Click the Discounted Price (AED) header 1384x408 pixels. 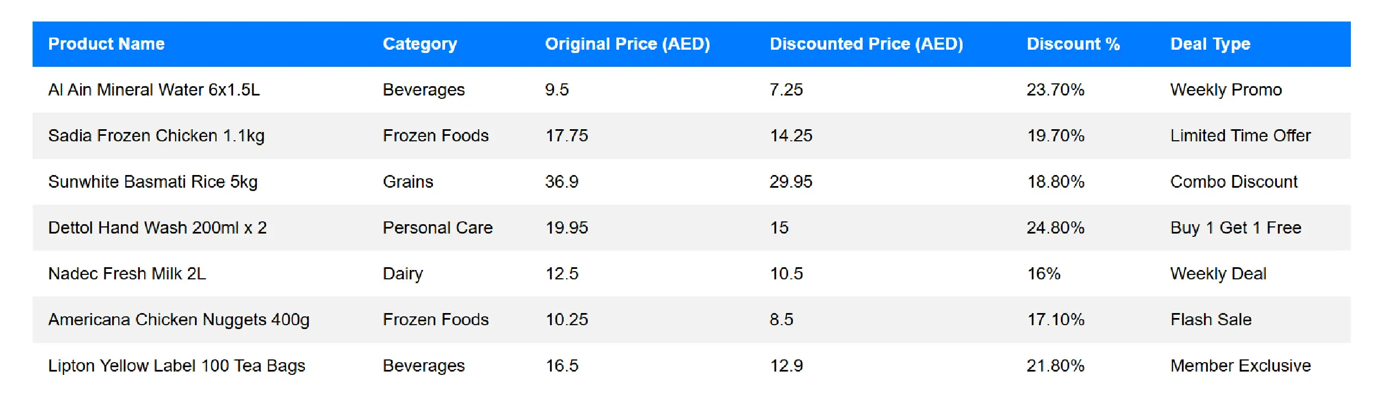pyautogui.click(x=866, y=44)
